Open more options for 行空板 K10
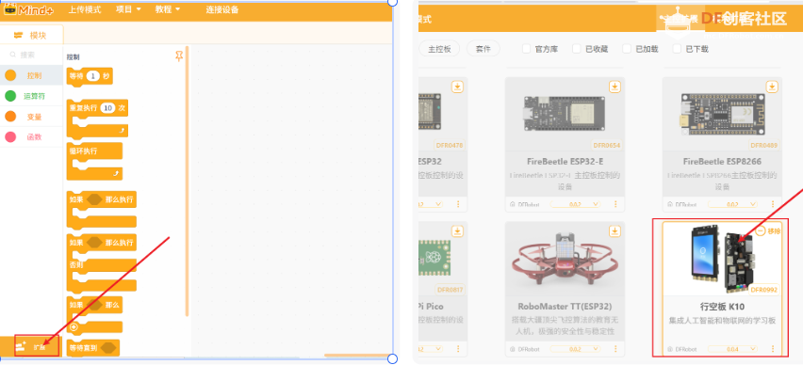The width and height of the screenshot is (803, 365). 772,349
